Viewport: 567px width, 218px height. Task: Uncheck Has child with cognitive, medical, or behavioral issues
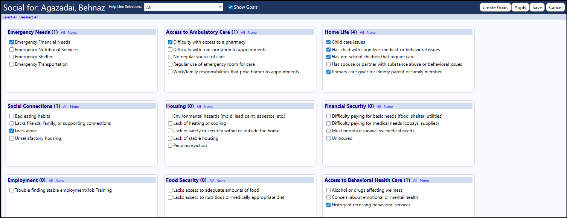click(x=329, y=50)
